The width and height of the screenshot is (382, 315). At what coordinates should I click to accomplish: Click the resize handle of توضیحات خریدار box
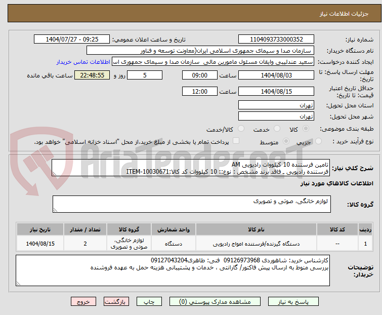pyautogui.click(x=18, y=283)
